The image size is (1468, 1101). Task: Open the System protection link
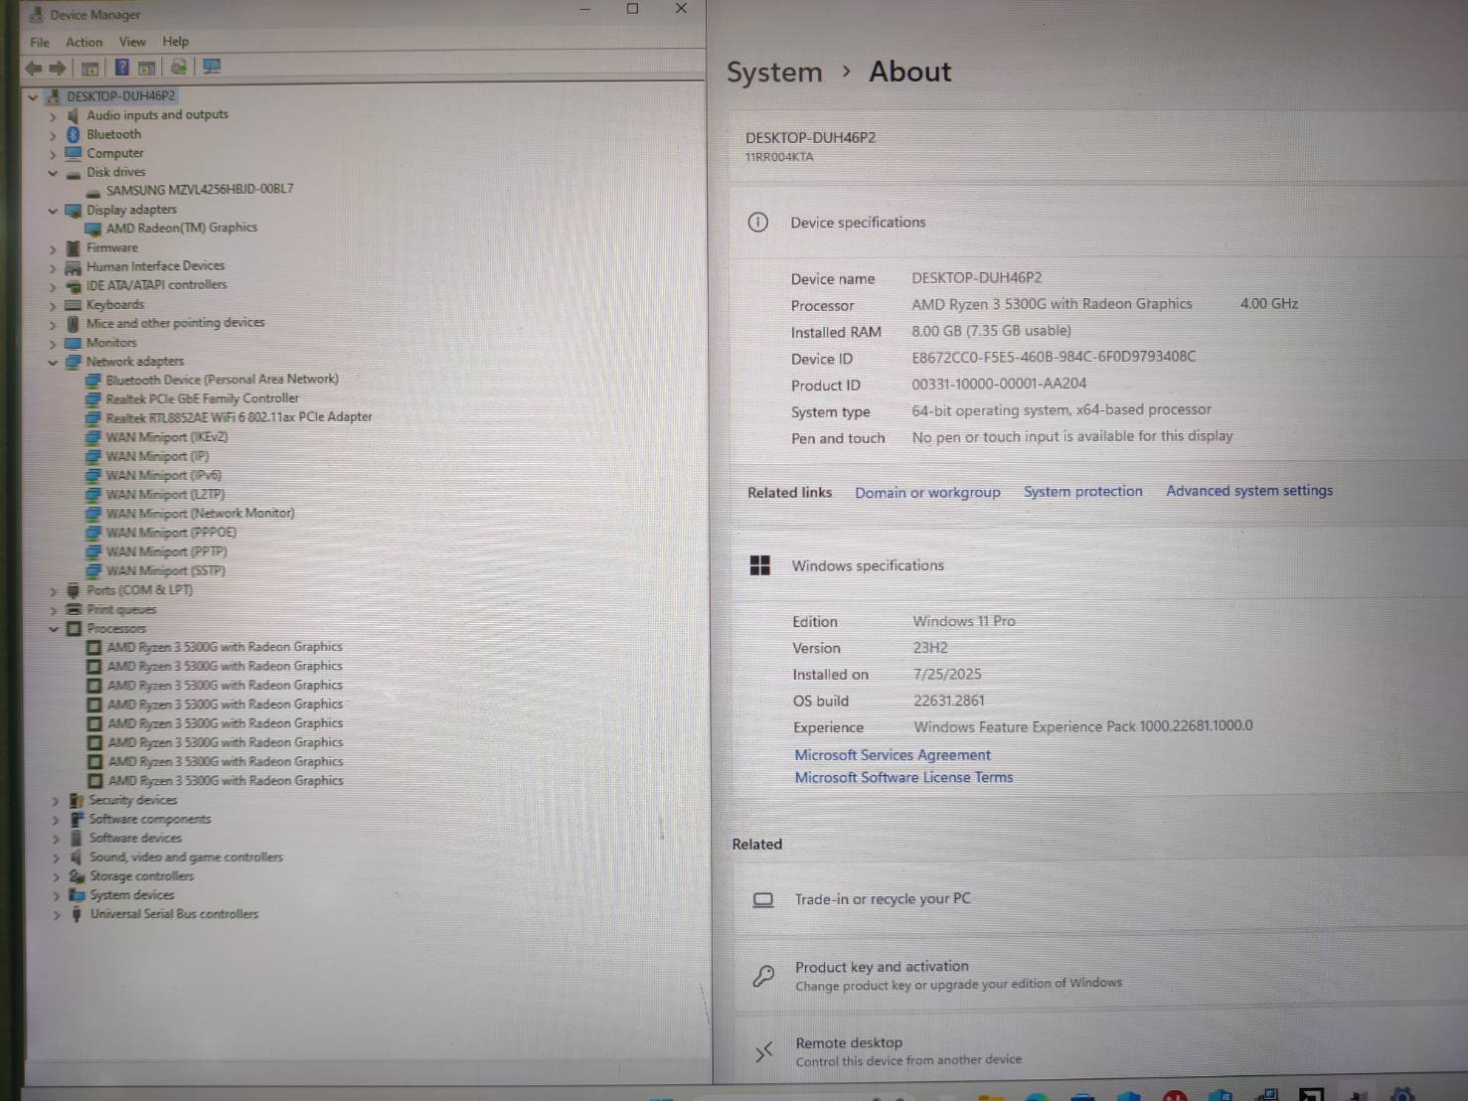tap(1083, 491)
